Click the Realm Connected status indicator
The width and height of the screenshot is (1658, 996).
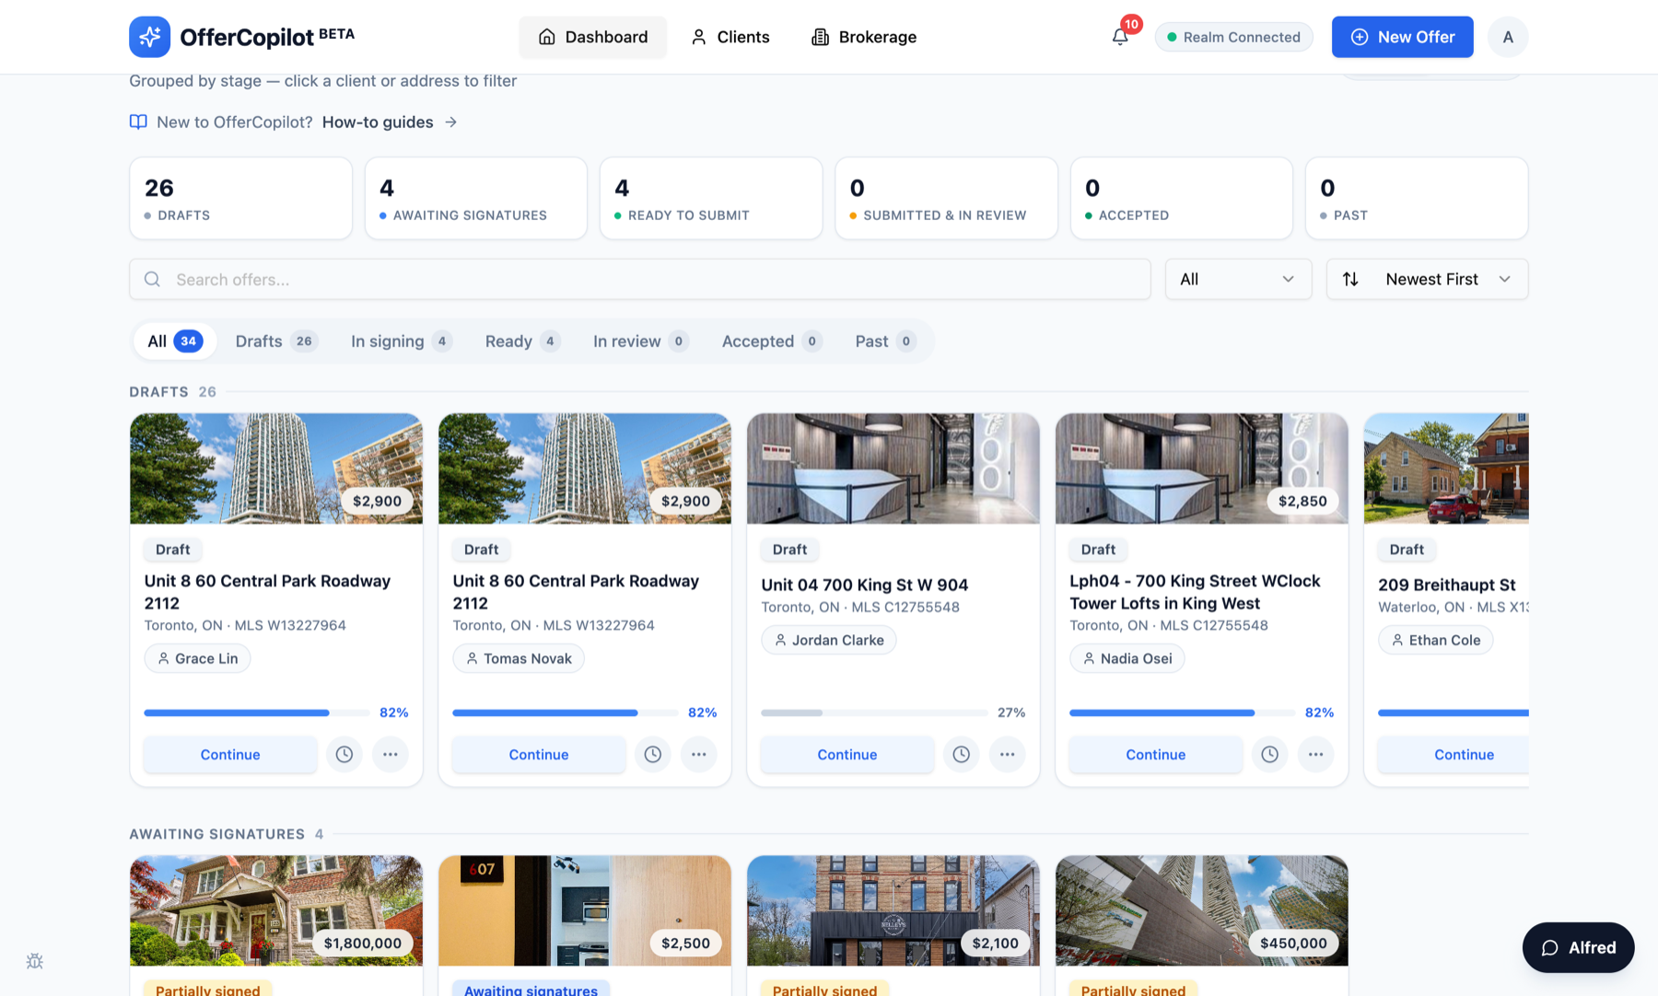1234,37
